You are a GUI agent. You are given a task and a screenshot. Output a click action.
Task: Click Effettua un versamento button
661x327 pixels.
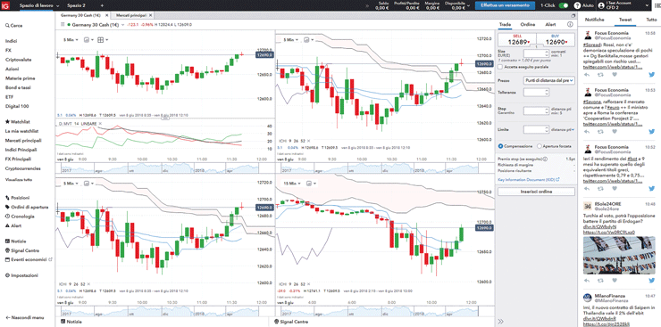point(505,5)
